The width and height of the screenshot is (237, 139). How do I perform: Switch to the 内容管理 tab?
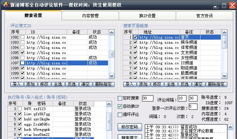(x=90, y=15)
